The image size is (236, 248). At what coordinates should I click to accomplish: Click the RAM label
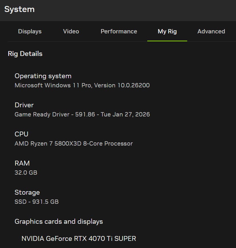point(22,163)
